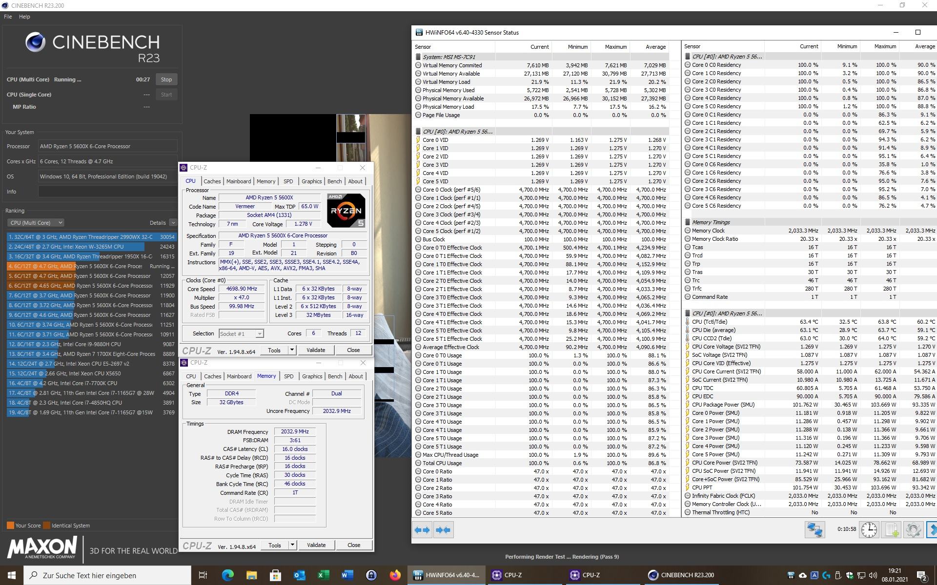Switch to Bench tab in upper CPU-Z
This screenshot has width=937, height=585.
coord(334,181)
